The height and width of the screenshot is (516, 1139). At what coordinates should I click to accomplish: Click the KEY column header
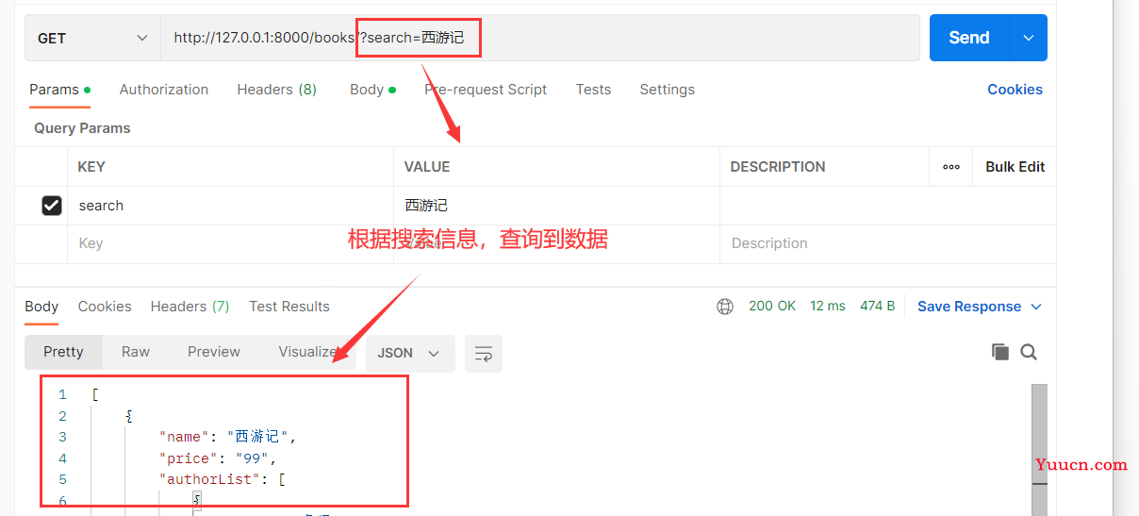coord(91,167)
